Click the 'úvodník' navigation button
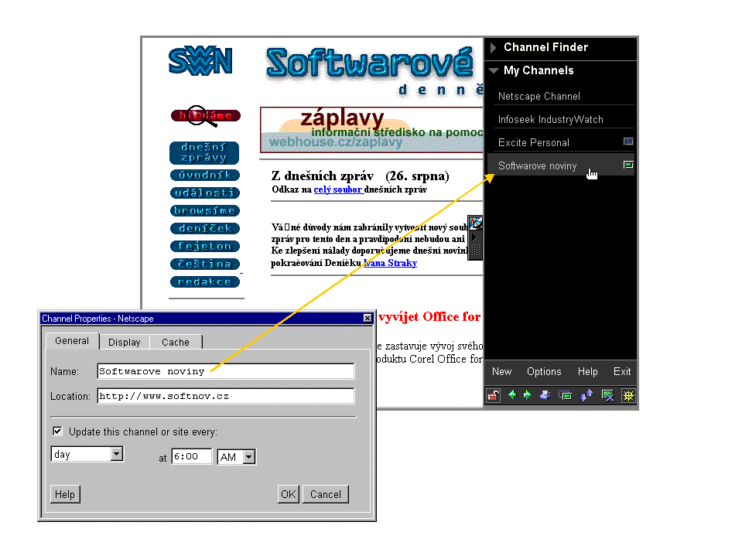The image size is (742, 556). pos(205,176)
